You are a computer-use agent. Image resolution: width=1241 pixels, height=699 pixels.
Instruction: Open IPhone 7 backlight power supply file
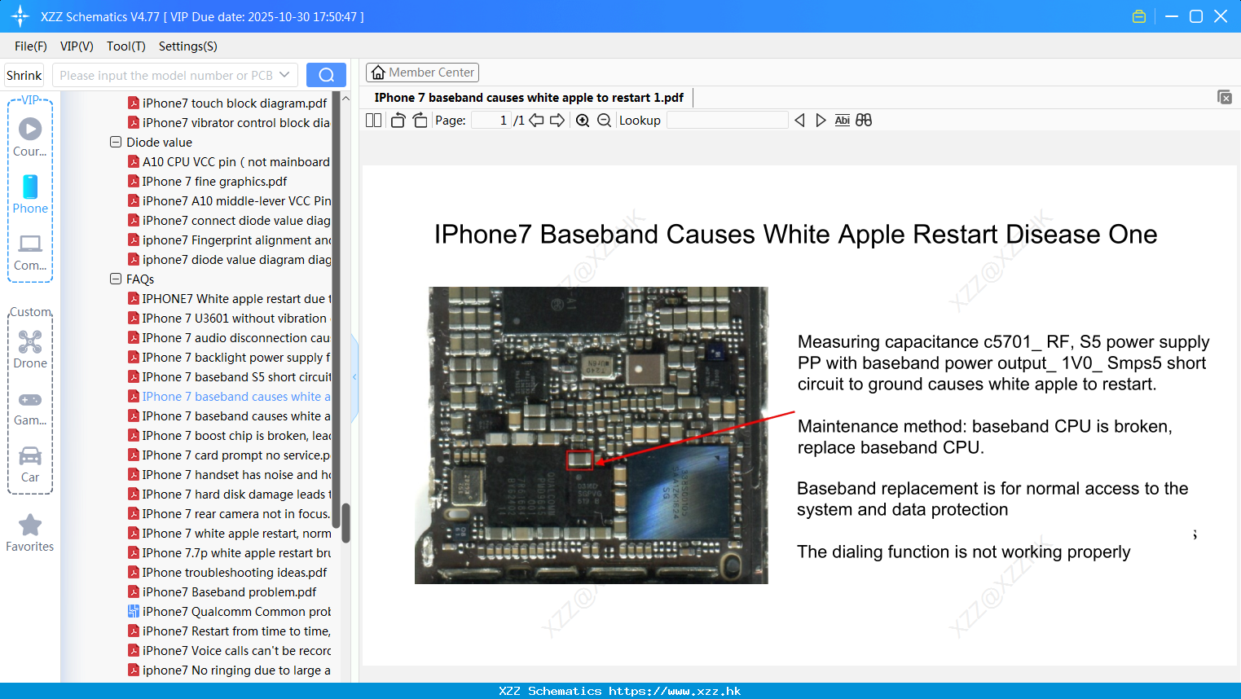tap(229, 357)
